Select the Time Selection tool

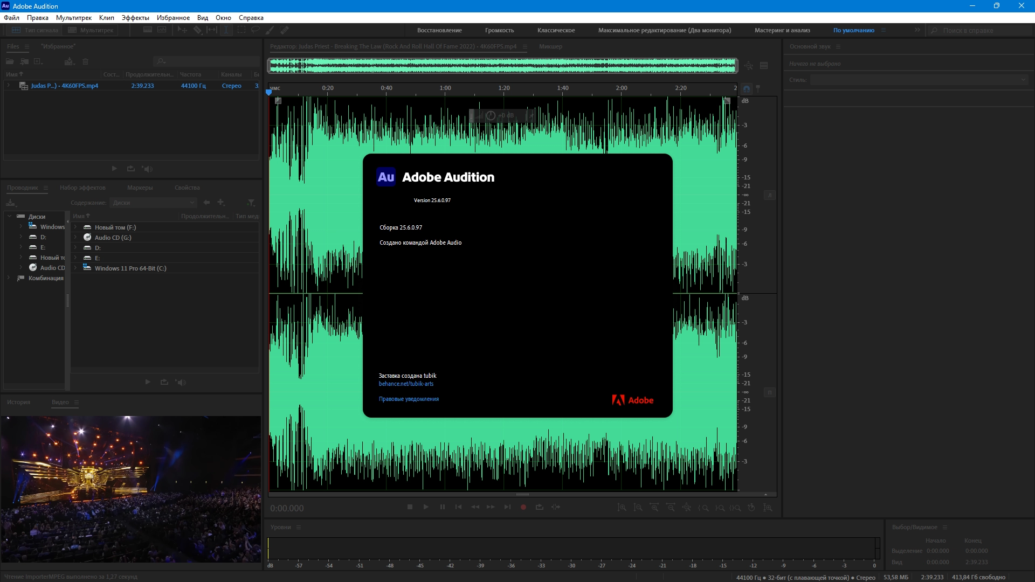(x=226, y=30)
